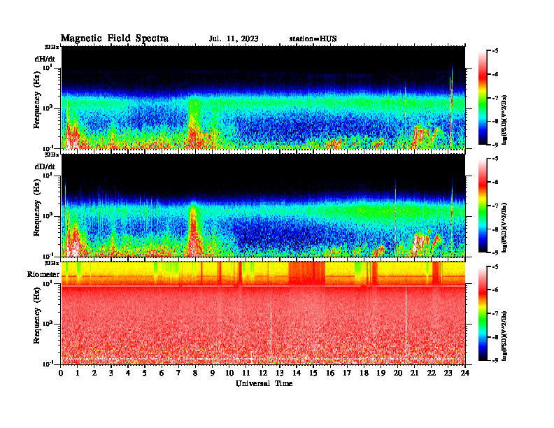
Task: Click the 'Riometer' panel label
Action: pos(43,274)
